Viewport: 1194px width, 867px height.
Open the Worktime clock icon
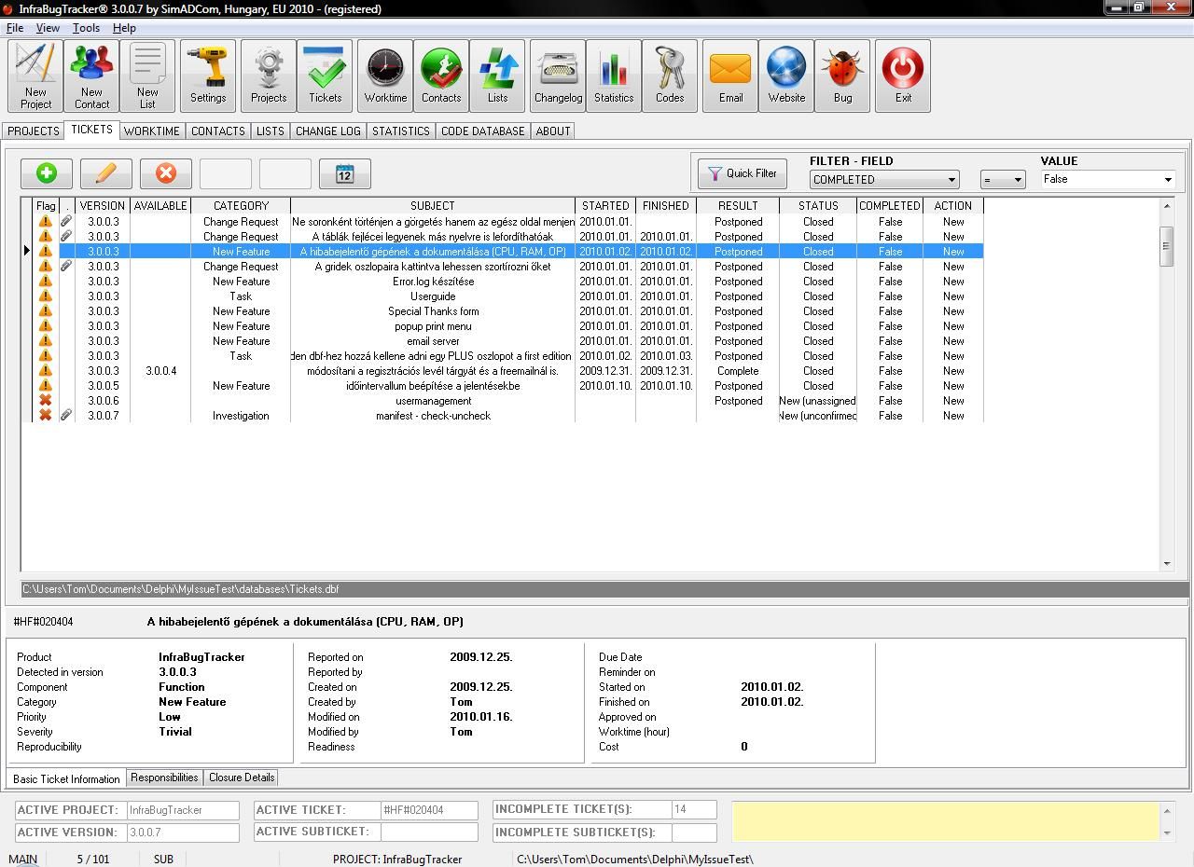point(385,76)
